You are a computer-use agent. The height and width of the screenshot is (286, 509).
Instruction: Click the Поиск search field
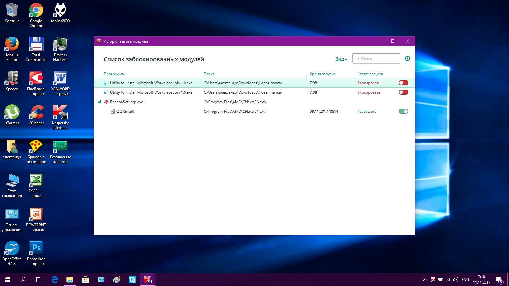379,59
